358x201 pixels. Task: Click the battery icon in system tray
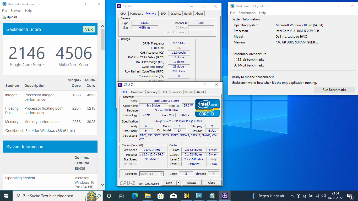click(x=311, y=196)
